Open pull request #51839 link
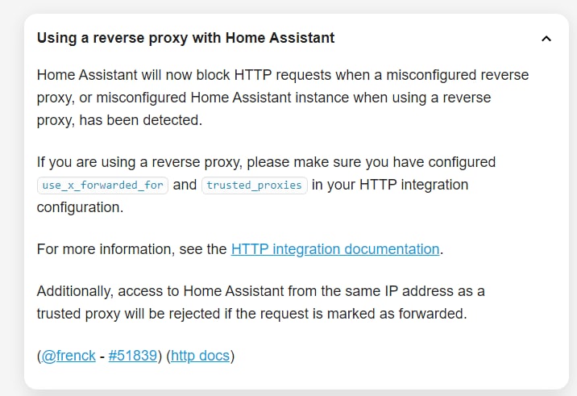This screenshot has width=577, height=396. (x=133, y=356)
